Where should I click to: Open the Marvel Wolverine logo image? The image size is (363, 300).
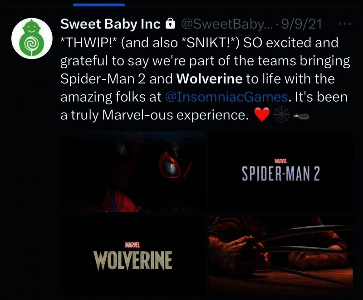tap(133, 255)
